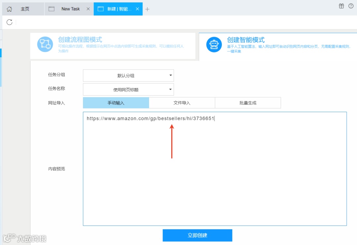Switch to the 主页 tab
The height and width of the screenshot is (245, 357).
25,9
